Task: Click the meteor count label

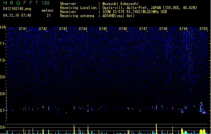Action: [48, 10]
